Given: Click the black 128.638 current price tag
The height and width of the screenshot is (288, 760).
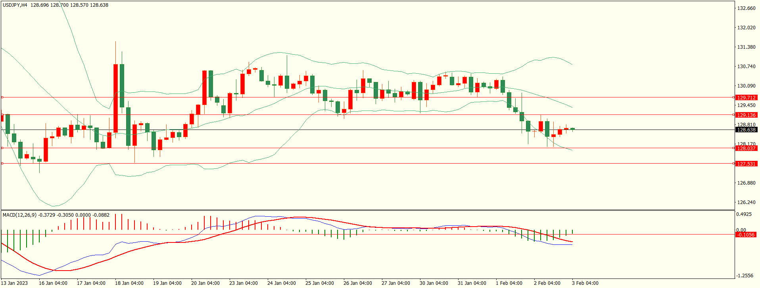Looking at the screenshot, I should [x=746, y=130].
